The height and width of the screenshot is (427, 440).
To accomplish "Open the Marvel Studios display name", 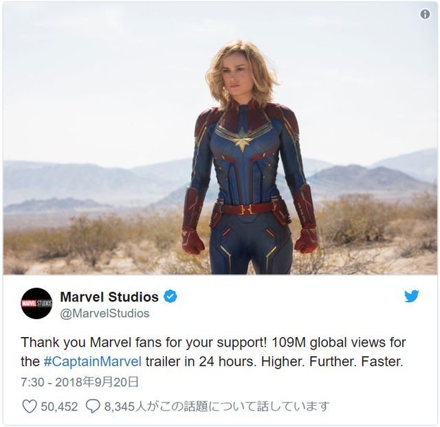I will (x=109, y=297).
